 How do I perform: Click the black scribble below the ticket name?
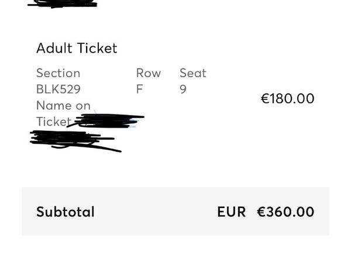pyautogui.click(x=75, y=141)
